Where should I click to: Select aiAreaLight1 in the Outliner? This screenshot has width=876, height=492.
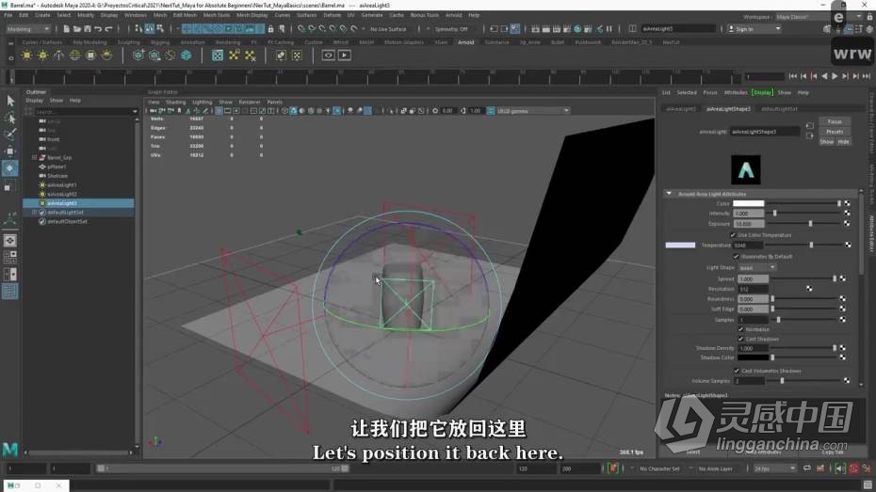(61, 185)
